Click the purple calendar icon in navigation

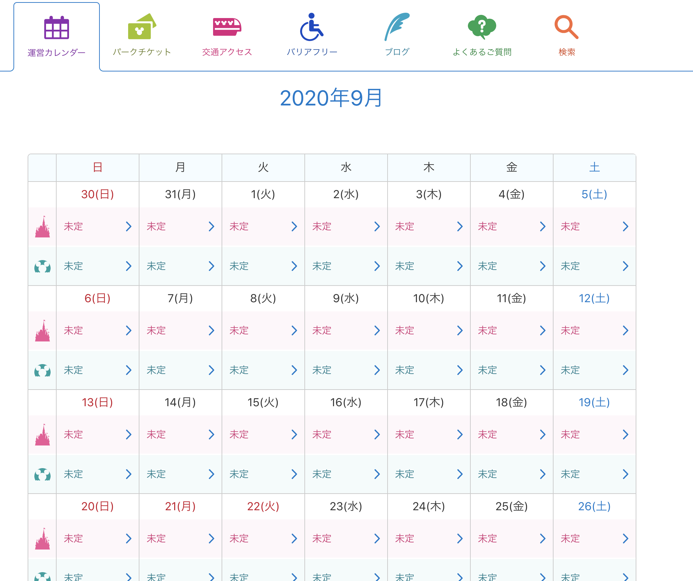point(57,28)
